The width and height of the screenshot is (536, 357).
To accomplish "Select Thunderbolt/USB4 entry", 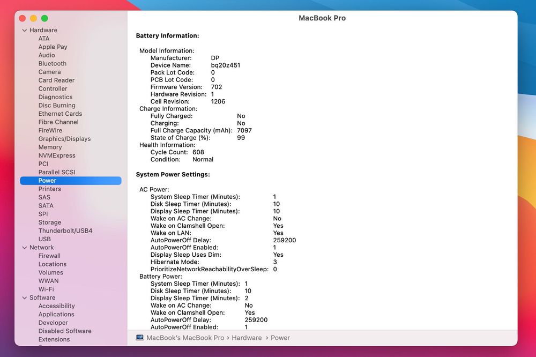I will point(65,231).
